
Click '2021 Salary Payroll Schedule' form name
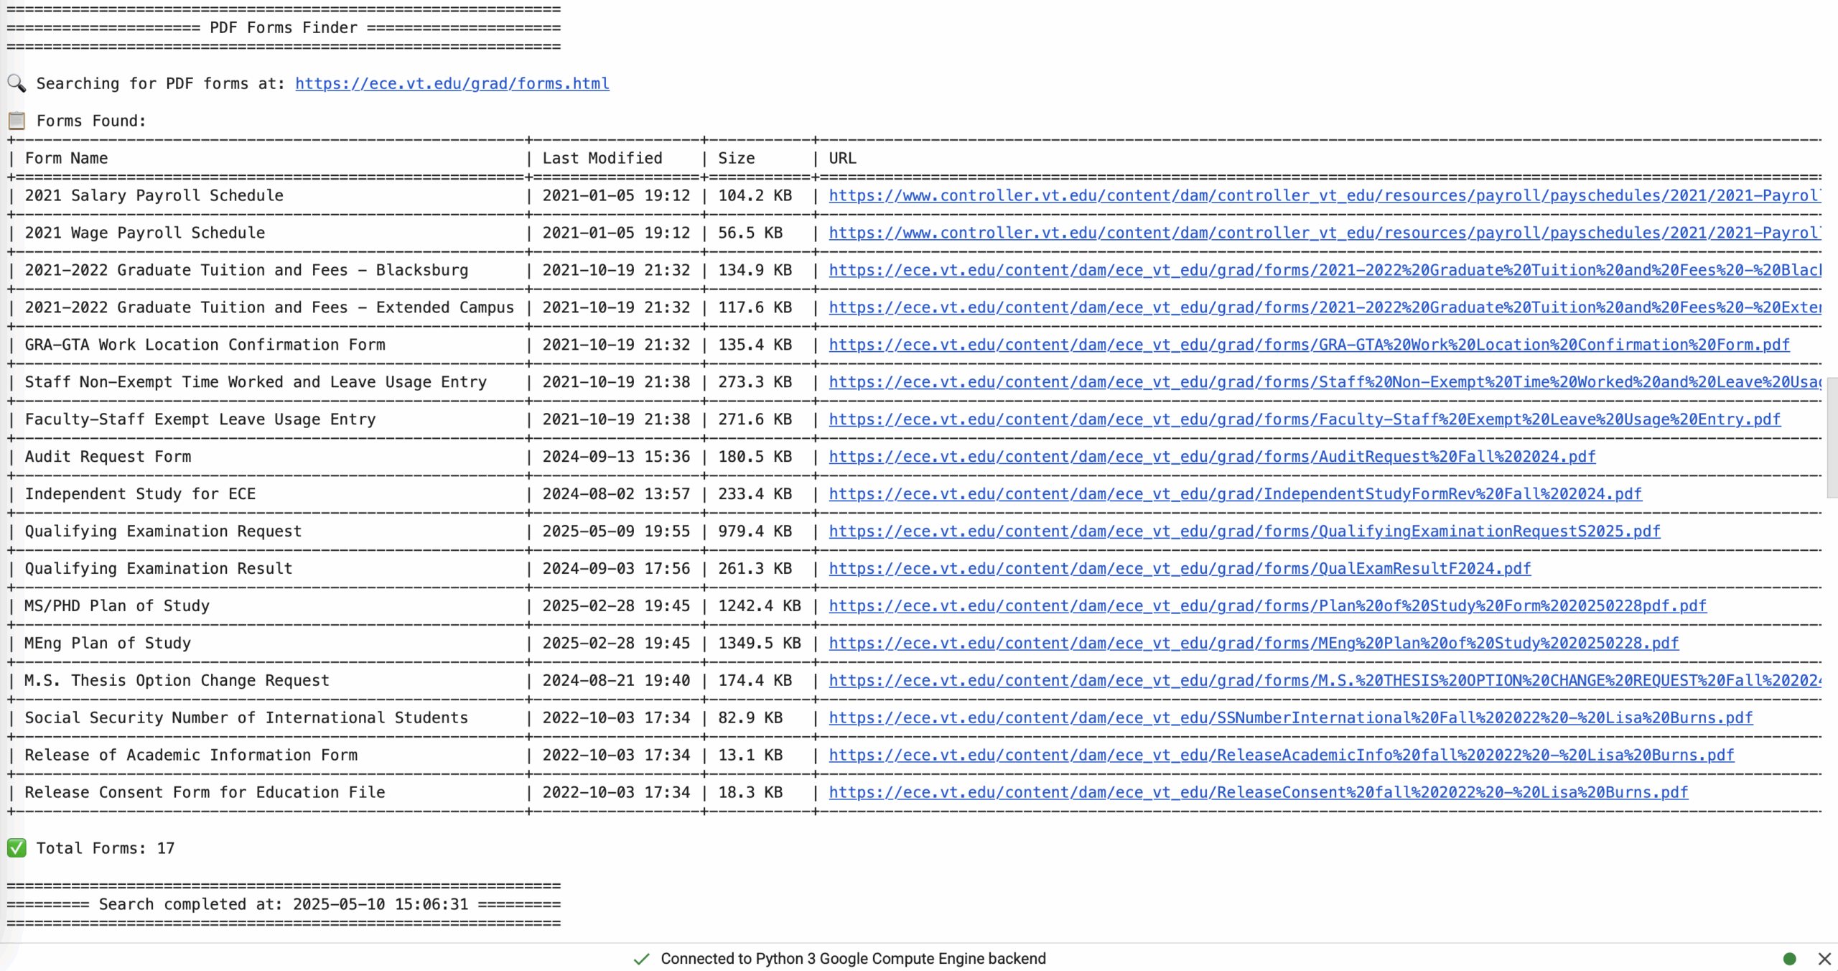[x=154, y=195]
